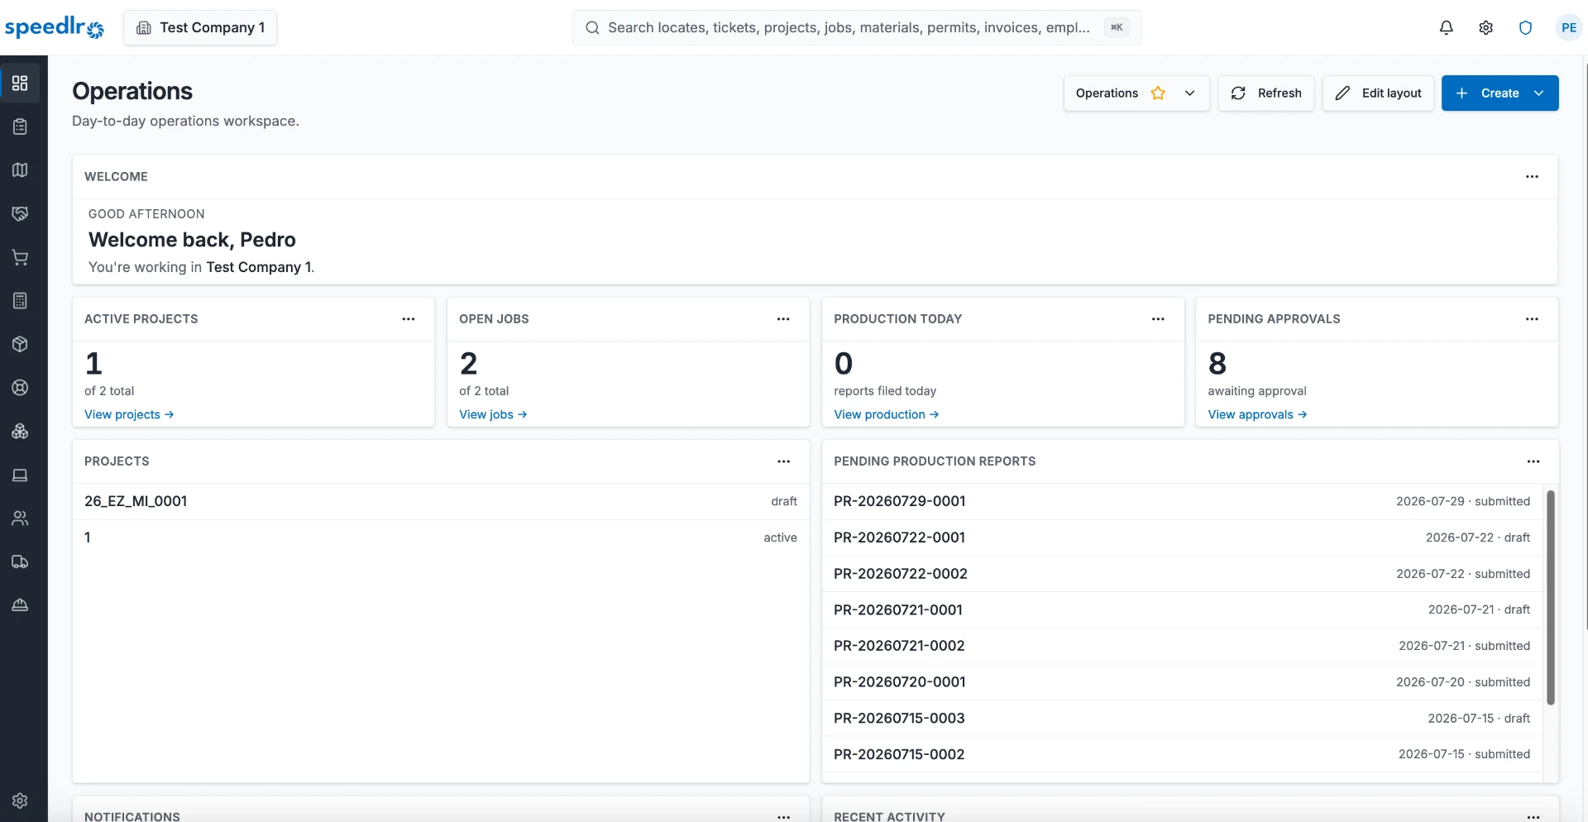Screen dimensions: 1588x822
Task: Open the stacked cubes icon in sidebar
Action: coord(20,432)
